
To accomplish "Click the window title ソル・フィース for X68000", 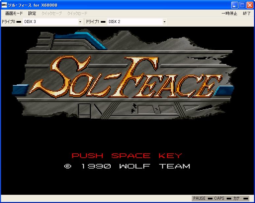I will [x=33, y=5].
